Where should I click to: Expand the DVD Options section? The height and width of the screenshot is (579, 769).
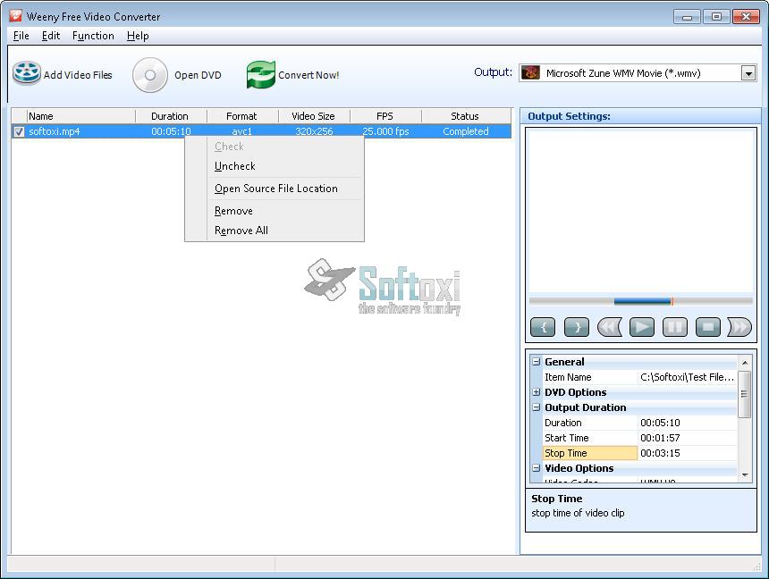[537, 392]
